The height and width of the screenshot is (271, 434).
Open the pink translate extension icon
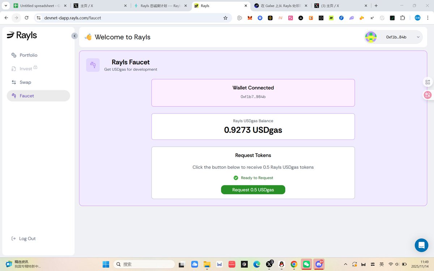pos(290,18)
